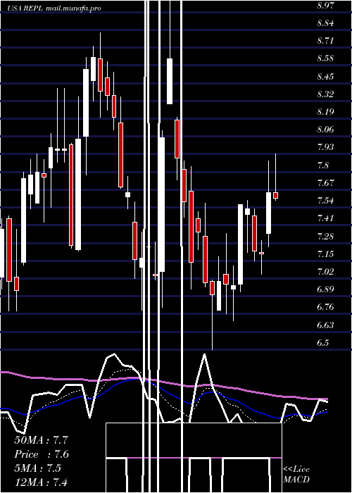This screenshot has width=352, height=493.
Task: Click the 7.93 price axis label
Action: click(325, 146)
